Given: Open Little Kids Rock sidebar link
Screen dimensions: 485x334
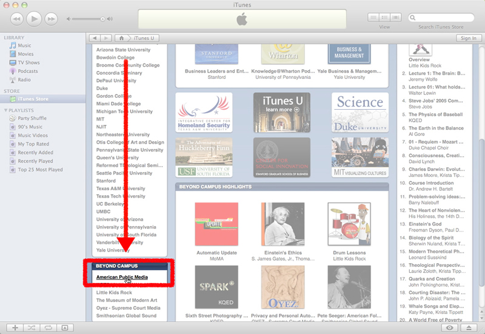Looking at the screenshot, I should (x=114, y=293).
